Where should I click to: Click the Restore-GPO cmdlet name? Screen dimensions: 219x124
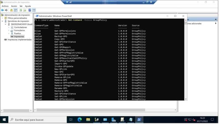[x=61, y=91]
